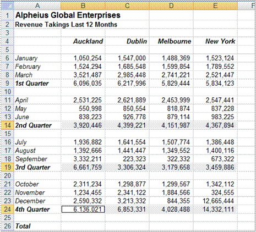Select the Melbourne heading cell
Viewport: 256px width, 232px height.
171,41
